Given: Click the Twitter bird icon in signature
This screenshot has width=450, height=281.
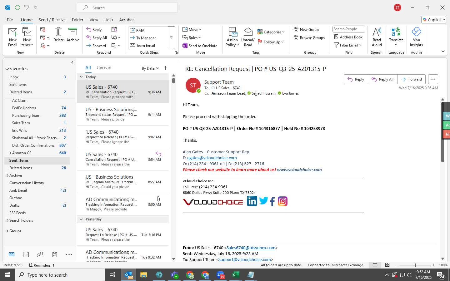Looking at the screenshot, I should coord(263,201).
